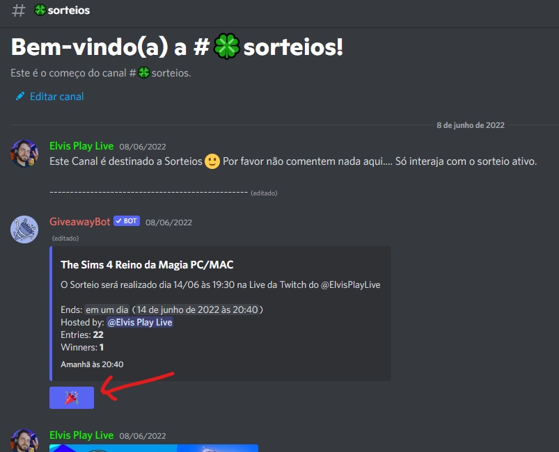Screen dimensions: 559x452
Task: Click the verified BOT badge
Action: [x=127, y=221]
